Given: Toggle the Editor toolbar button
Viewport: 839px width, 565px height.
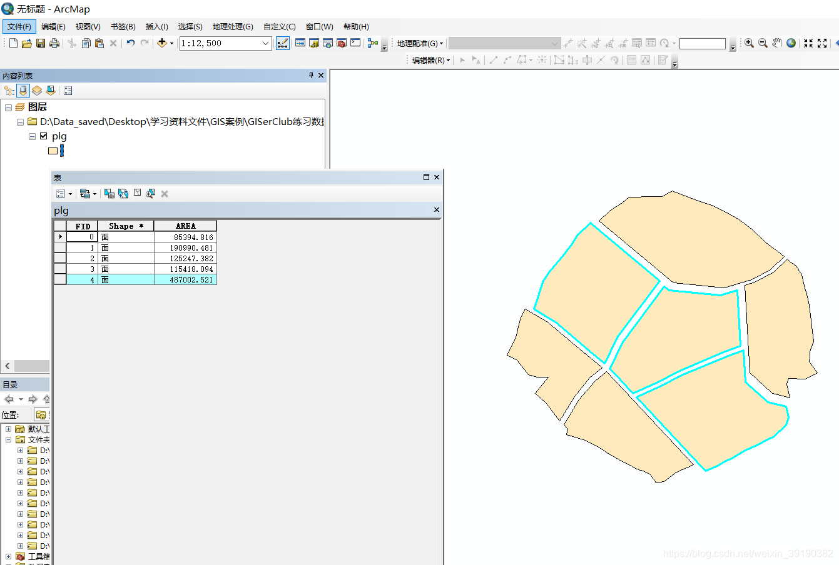Looking at the screenshot, I should pos(283,43).
